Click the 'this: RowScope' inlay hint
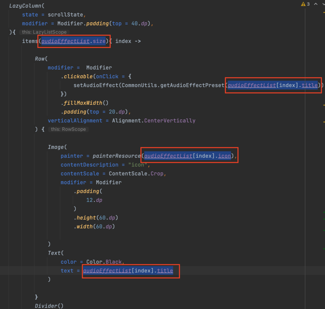 pos(68,129)
